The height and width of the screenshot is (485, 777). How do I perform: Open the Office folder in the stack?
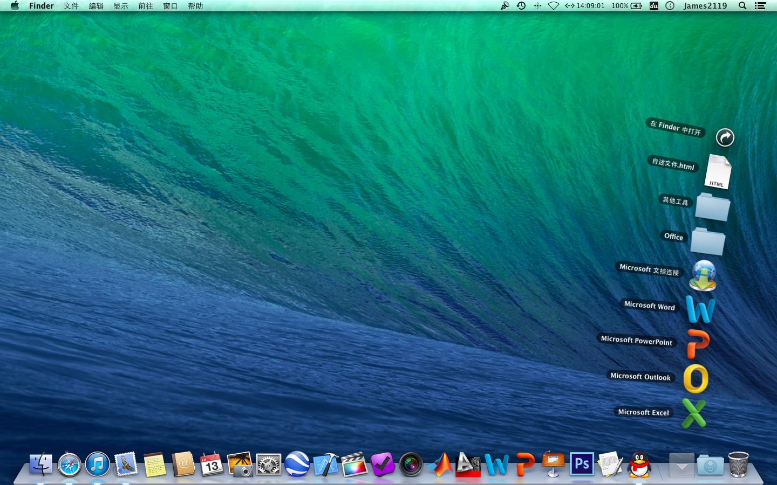(708, 241)
